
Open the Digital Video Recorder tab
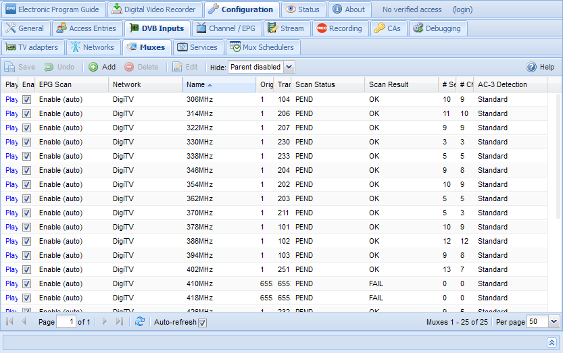coord(154,9)
